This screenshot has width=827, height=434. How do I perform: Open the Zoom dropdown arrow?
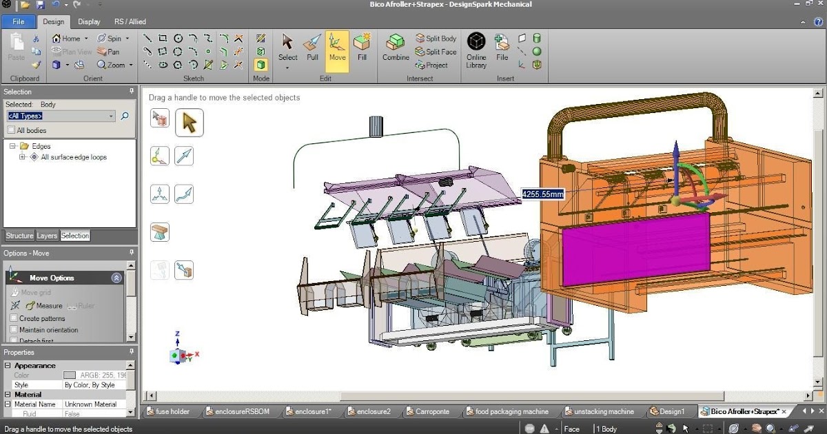point(131,65)
